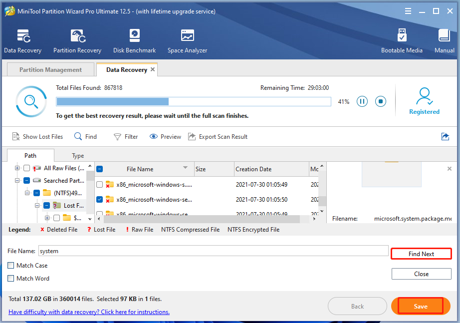Launch Partition Recovery from the toolbar

point(77,41)
